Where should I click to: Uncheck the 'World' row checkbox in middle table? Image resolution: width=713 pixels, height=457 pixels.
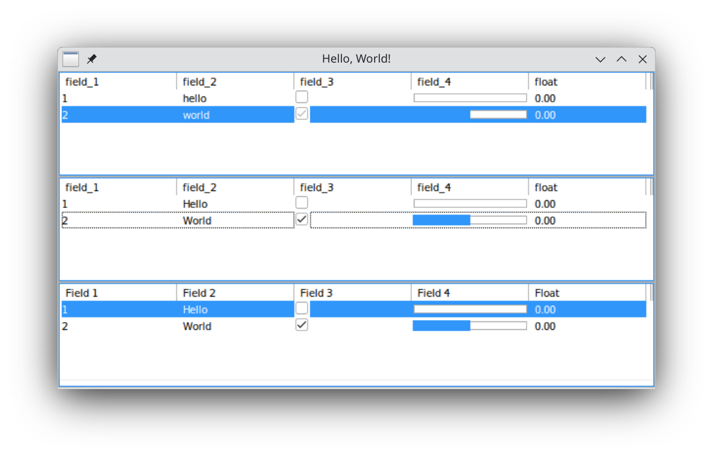(x=302, y=220)
